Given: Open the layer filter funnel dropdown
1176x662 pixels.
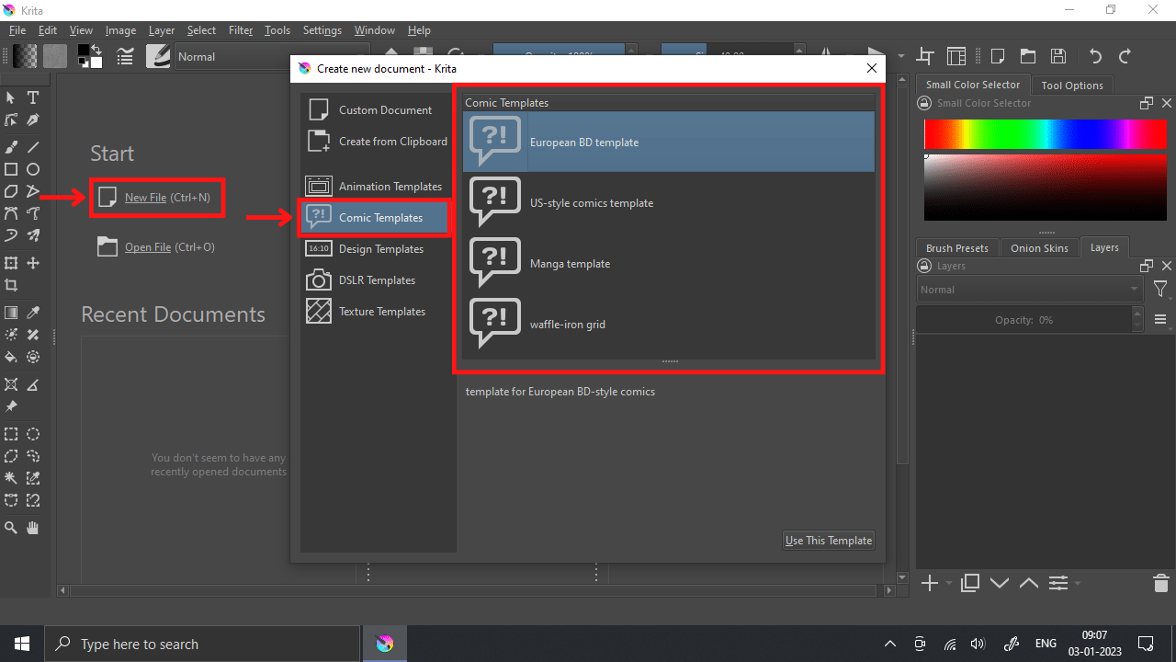Looking at the screenshot, I should (x=1161, y=290).
